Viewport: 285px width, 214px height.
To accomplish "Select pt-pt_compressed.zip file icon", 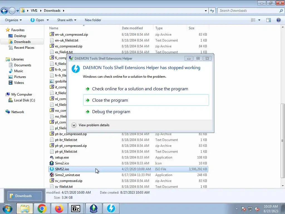I will coord(52,145).
